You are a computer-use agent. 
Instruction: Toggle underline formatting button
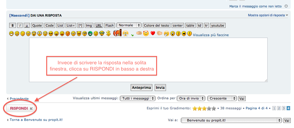point(27,25)
